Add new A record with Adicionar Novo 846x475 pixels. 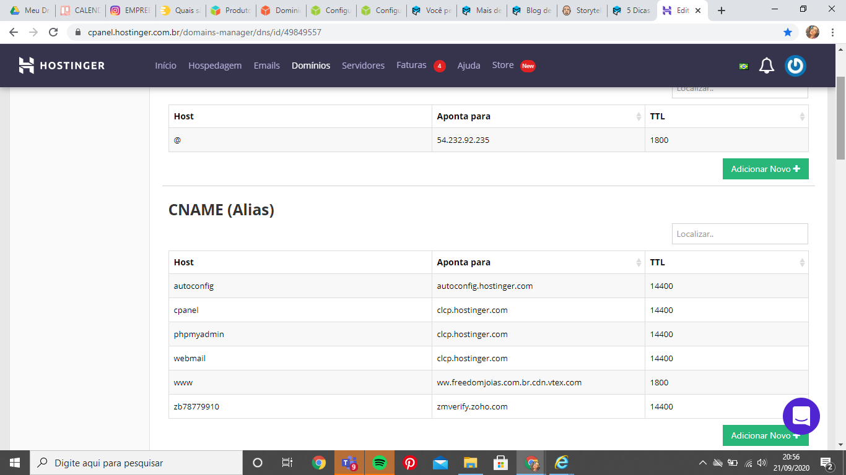point(765,169)
